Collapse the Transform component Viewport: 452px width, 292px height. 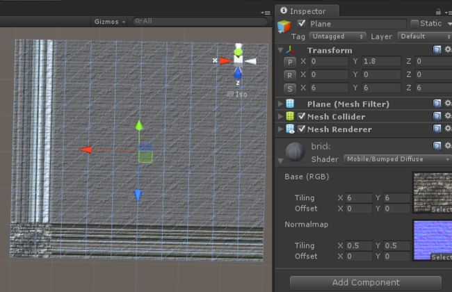(280, 50)
